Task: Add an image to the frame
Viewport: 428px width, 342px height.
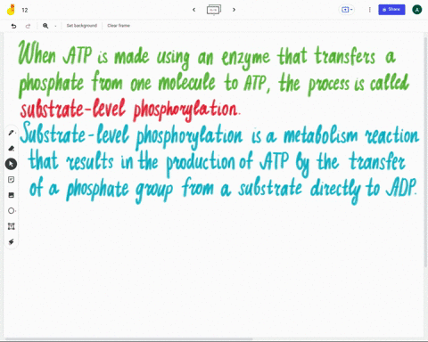Action: coord(12,195)
